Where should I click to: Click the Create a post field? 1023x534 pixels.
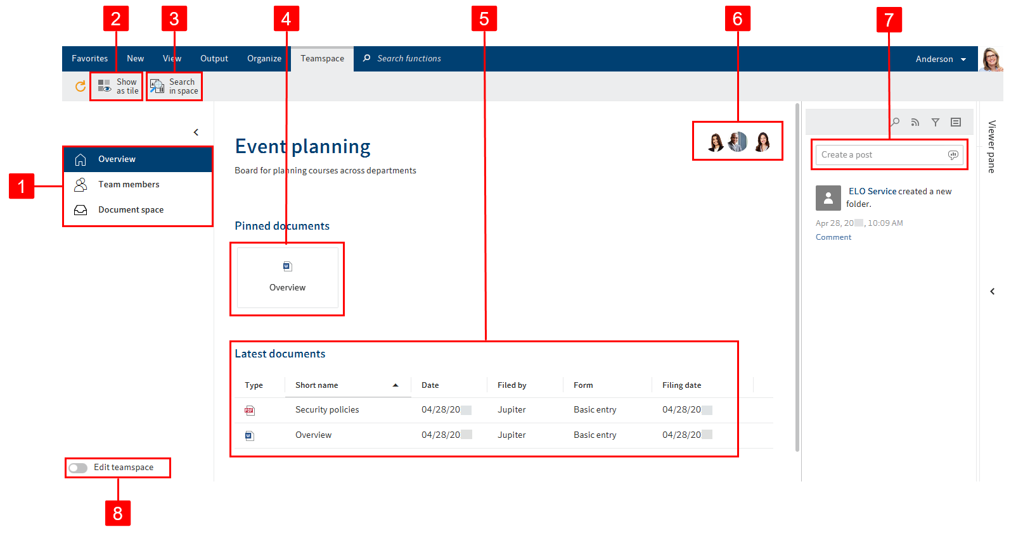889,155
